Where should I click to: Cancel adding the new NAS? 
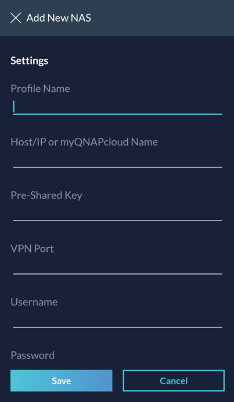tap(174, 380)
